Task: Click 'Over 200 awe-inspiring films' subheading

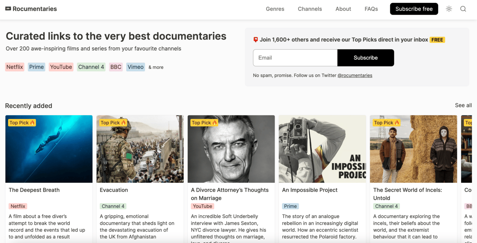Action: coord(93,48)
